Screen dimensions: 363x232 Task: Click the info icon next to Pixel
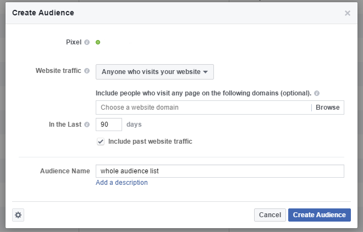87,42
